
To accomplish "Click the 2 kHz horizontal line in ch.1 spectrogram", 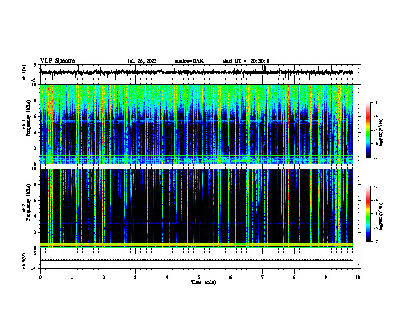I will (x=196, y=147).
